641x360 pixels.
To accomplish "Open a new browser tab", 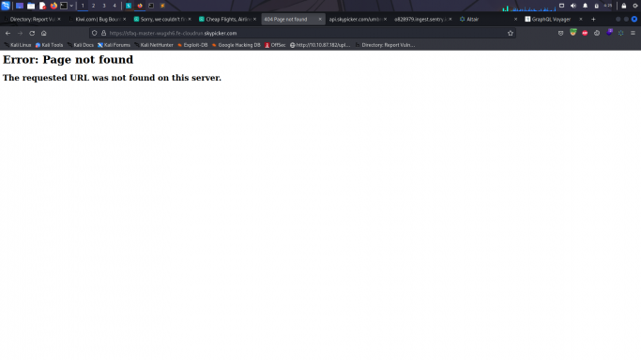I will pos(593,19).
